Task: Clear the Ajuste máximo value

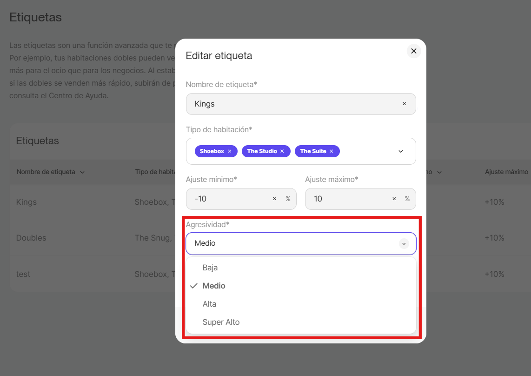Action: (394, 199)
